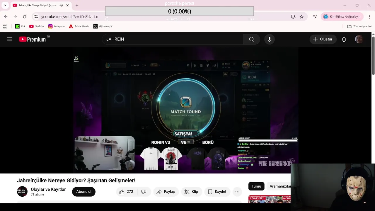
Task: Select the Aramanızdan filter chip
Action: (x=279, y=186)
